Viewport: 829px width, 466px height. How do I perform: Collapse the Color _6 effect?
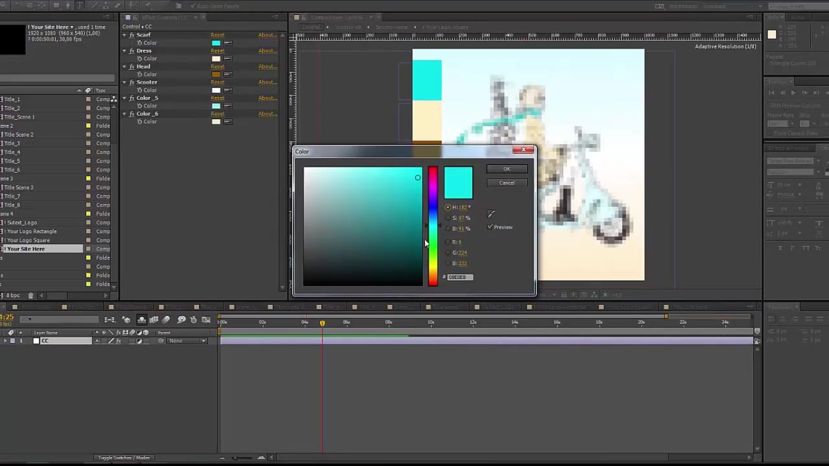coord(124,114)
